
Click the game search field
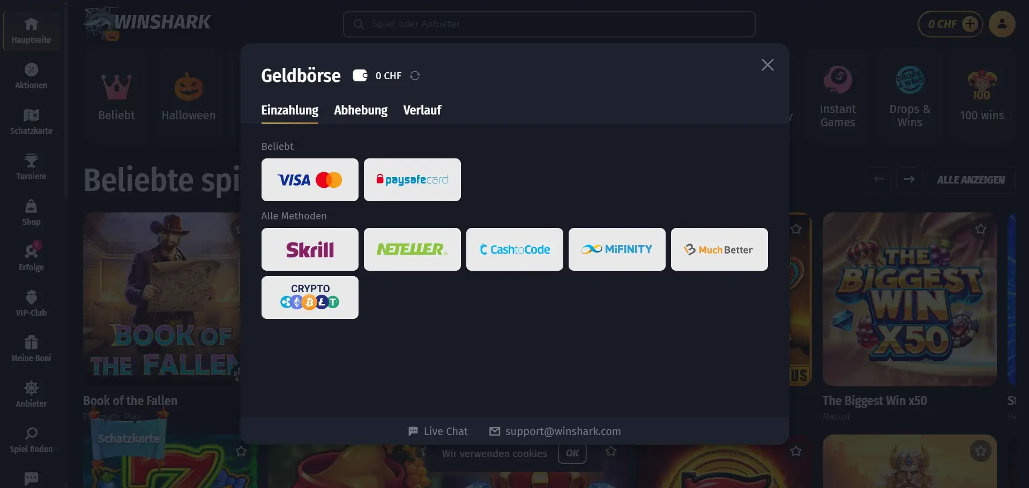click(549, 24)
